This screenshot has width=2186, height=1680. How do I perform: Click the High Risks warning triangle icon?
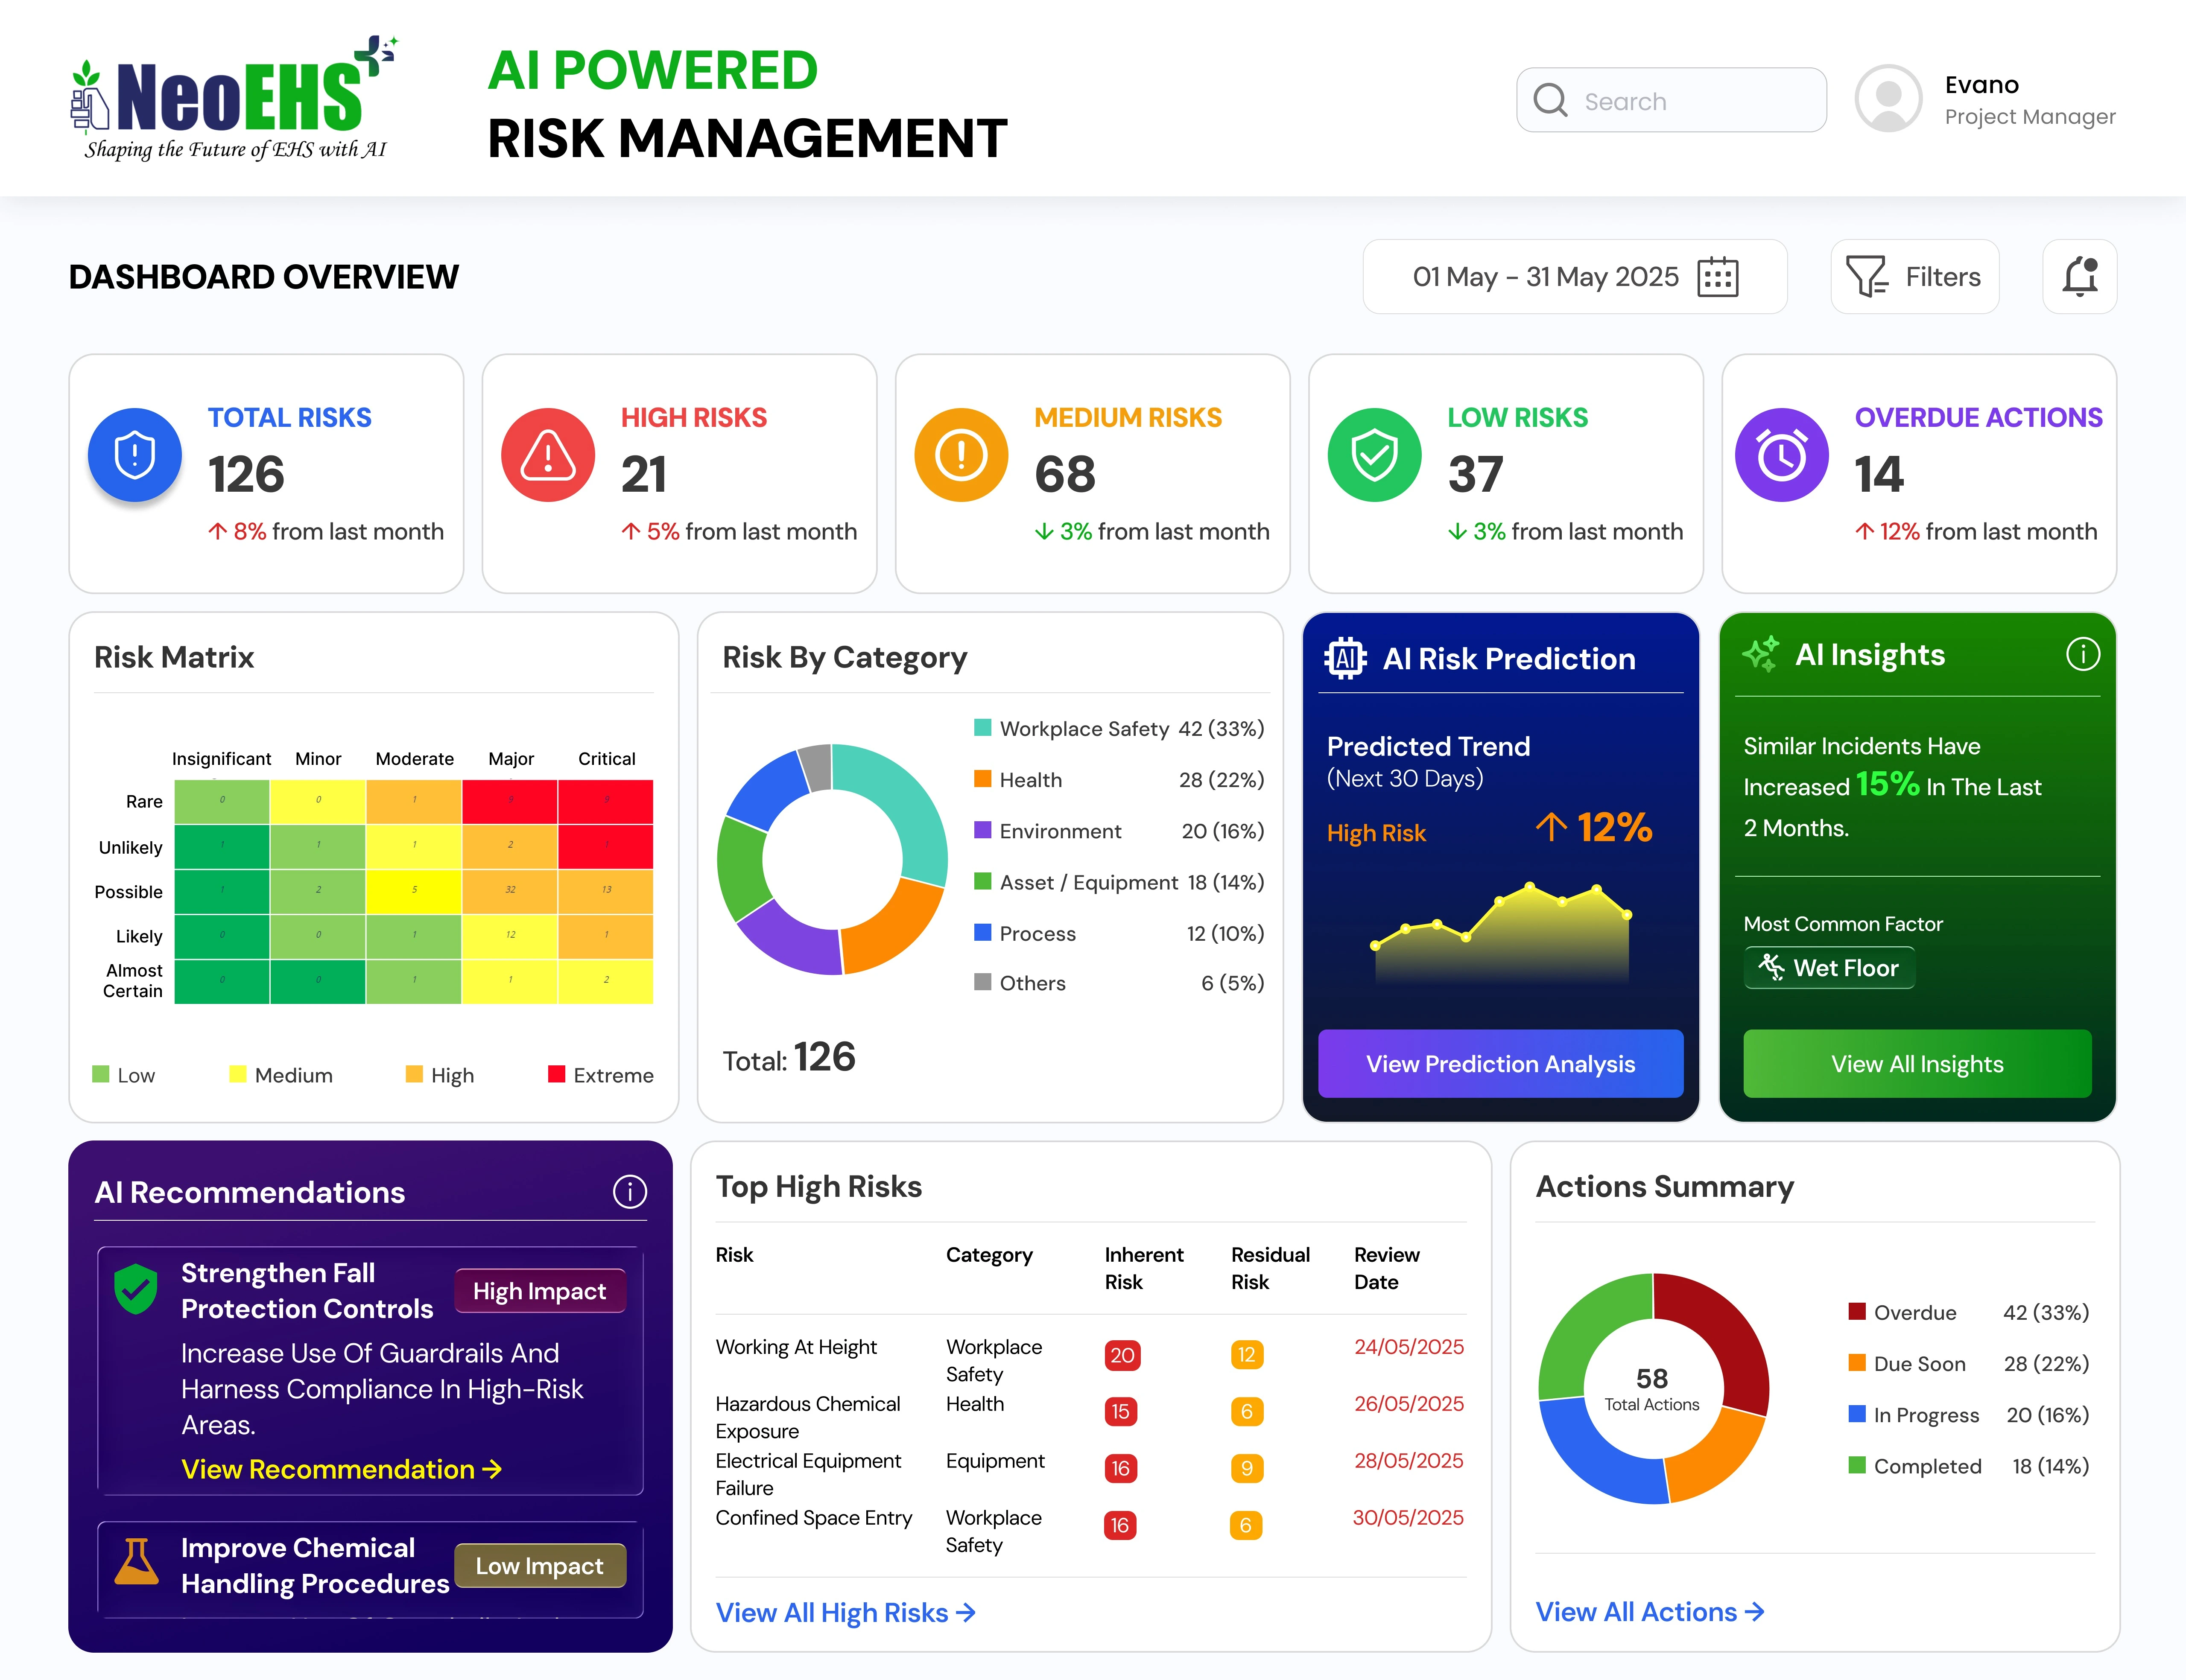[x=548, y=455]
